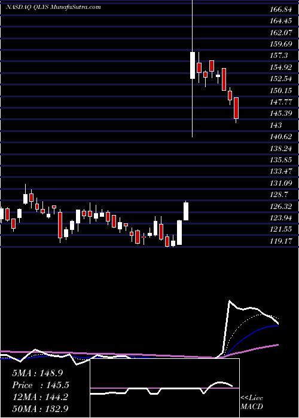Click the 5MA : 148.9 readout

[x=38, y=373]
